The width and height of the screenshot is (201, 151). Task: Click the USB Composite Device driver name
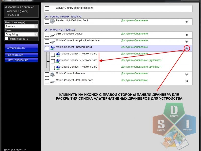pyautogui.click(x=69, y=34)
